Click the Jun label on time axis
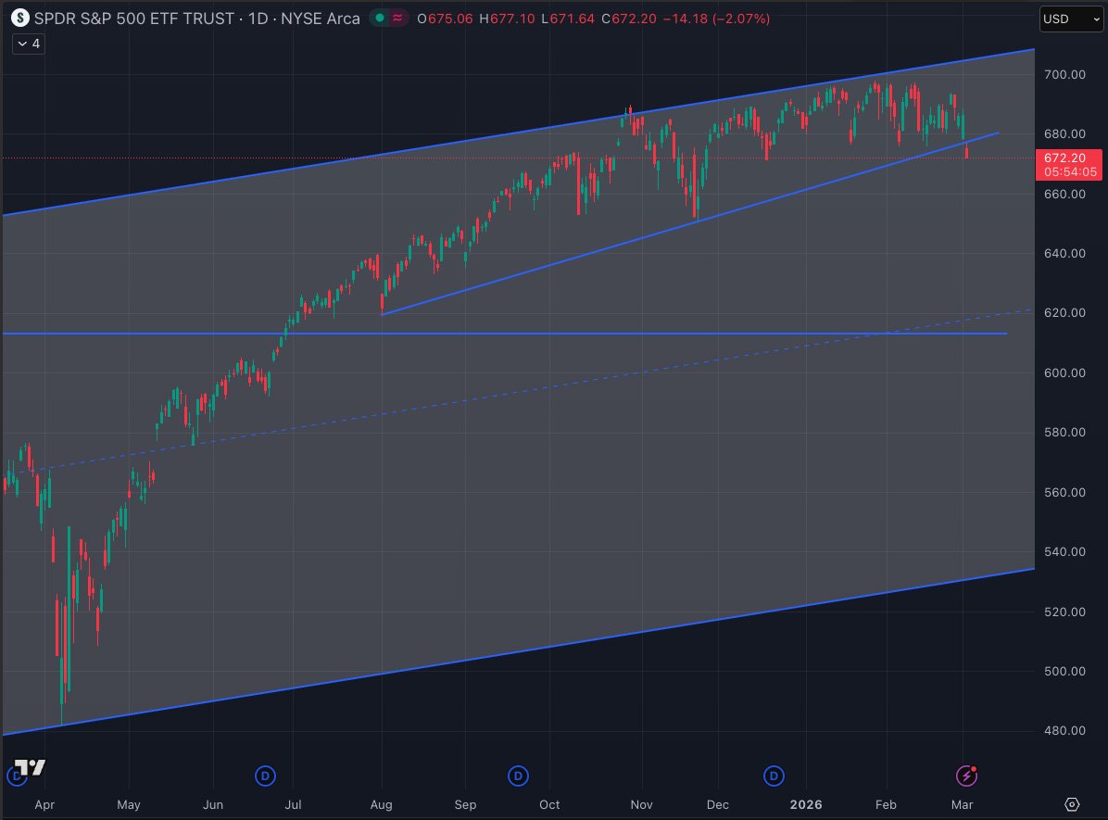 coord(213,804)
